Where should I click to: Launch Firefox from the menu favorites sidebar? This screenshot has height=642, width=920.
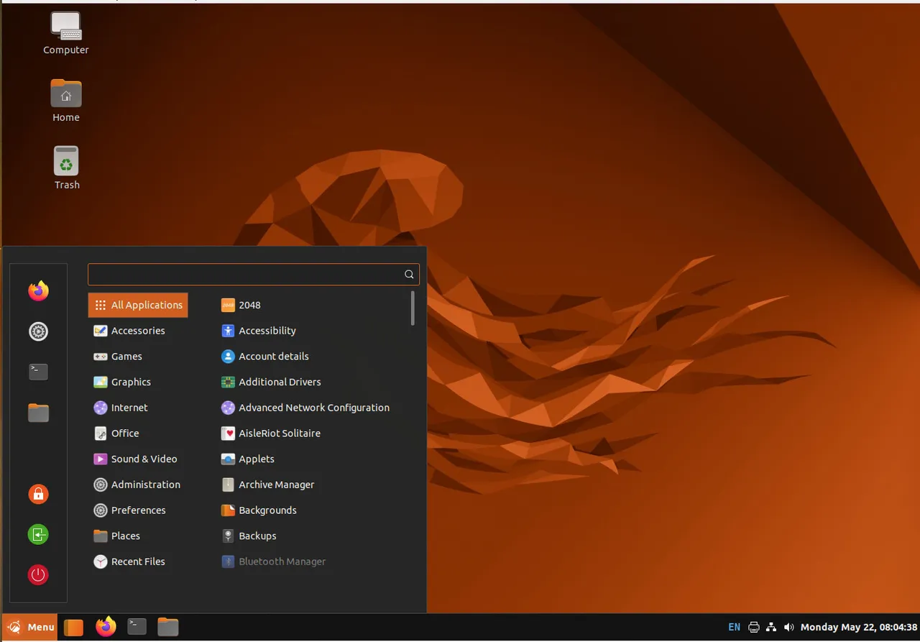click(x=38, y=290)
